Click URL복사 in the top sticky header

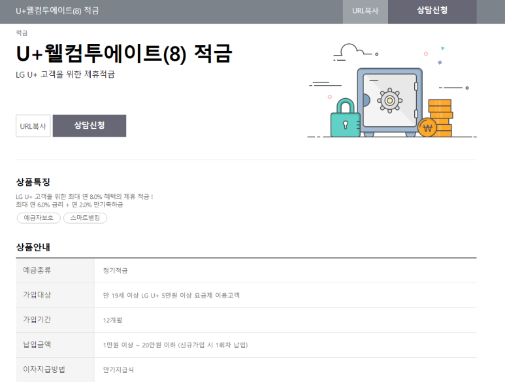pos(365,12)
